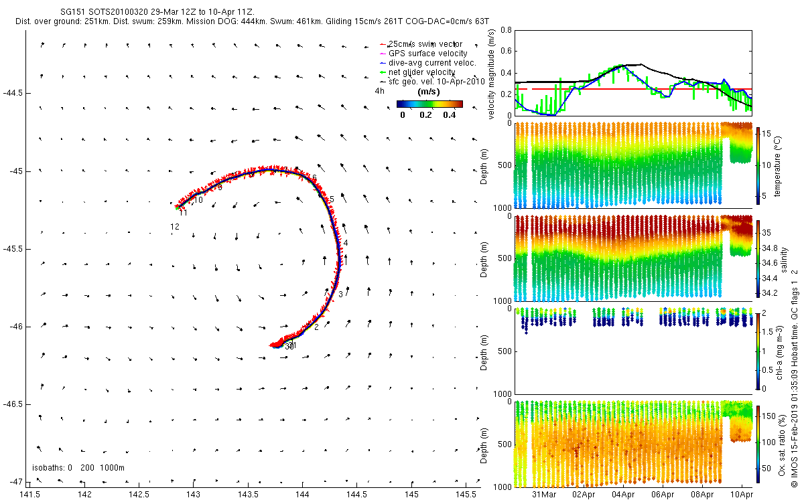Click the "02Apr" date tick label
This screenshot has width=804, height=502.
click(584, 495)
